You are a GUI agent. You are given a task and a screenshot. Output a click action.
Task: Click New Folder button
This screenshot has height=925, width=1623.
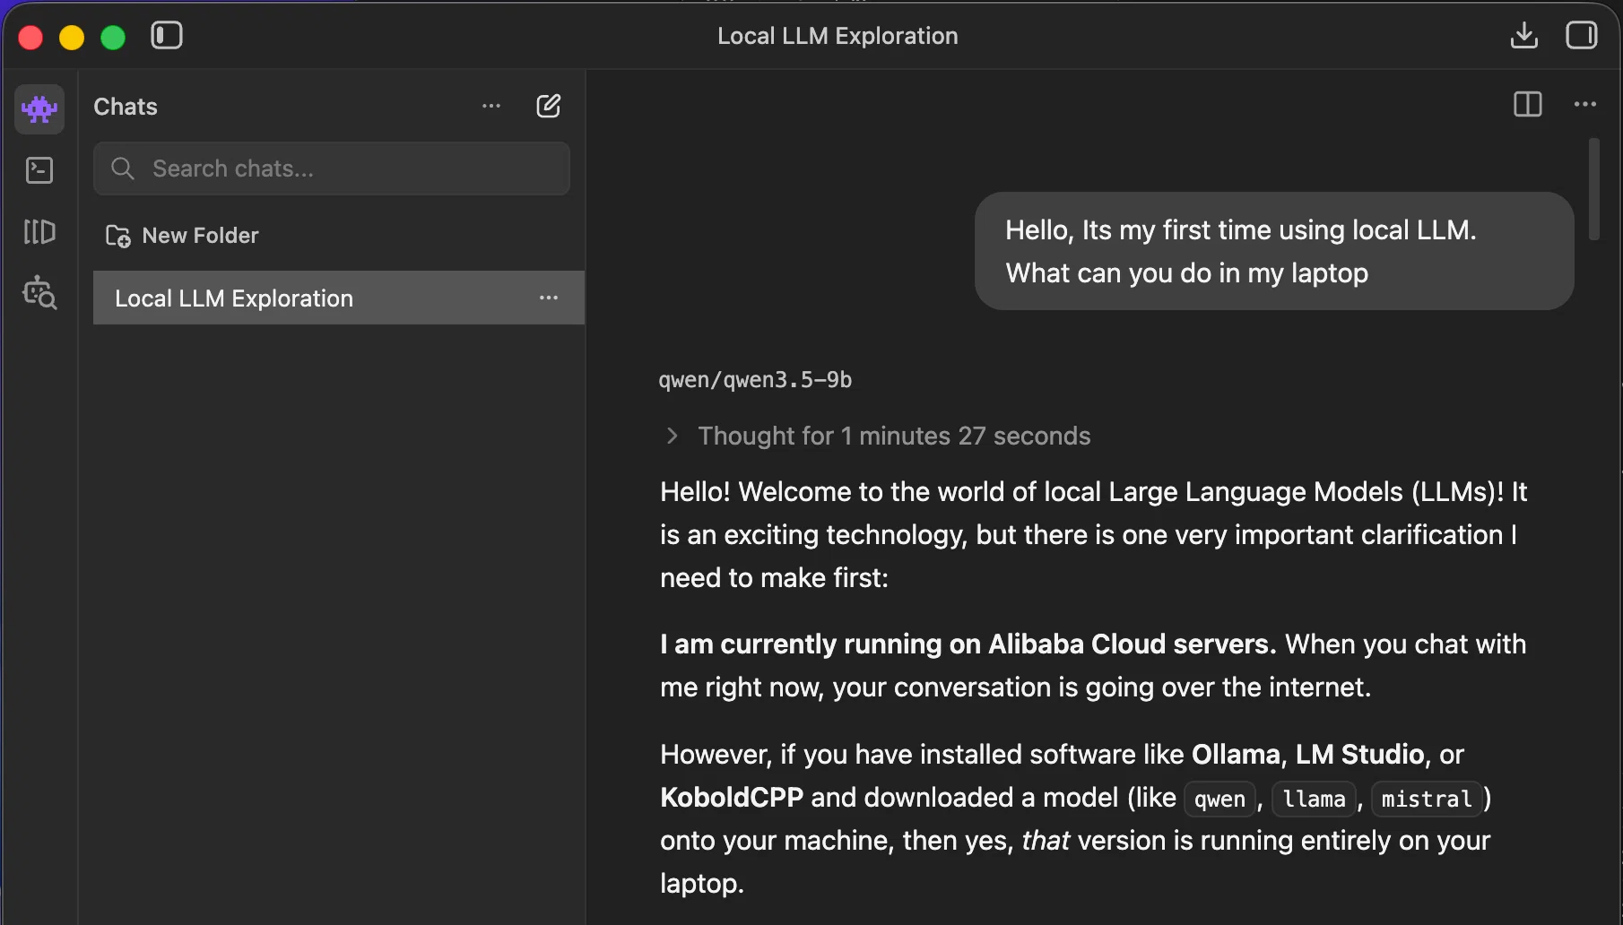tap(183, 236)
